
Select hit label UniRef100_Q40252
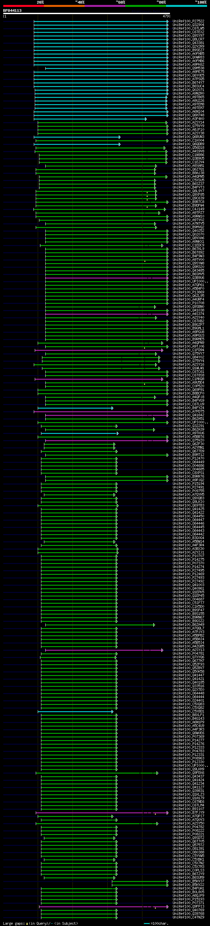[188, 231]
